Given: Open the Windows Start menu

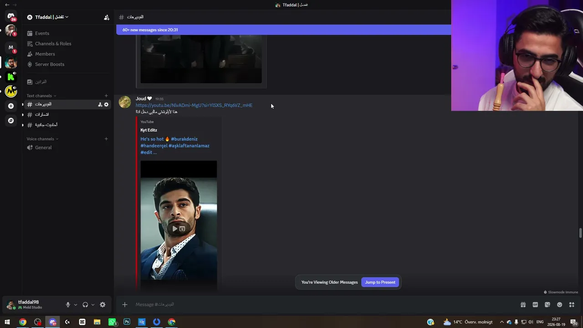Looking at the screenshot, I should (7, 322).
